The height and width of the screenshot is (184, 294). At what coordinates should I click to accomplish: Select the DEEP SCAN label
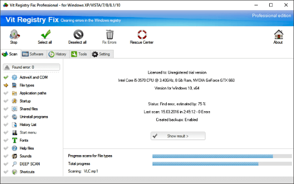click(x=29, y=164)
